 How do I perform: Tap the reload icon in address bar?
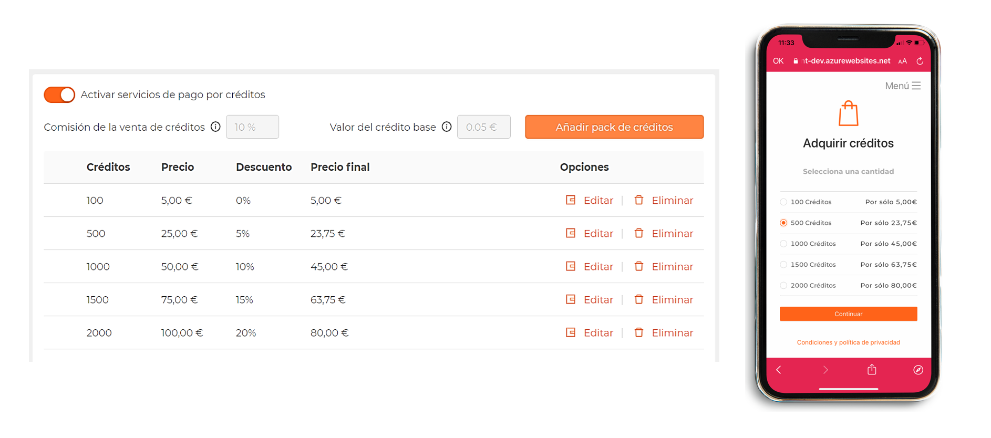920,61
